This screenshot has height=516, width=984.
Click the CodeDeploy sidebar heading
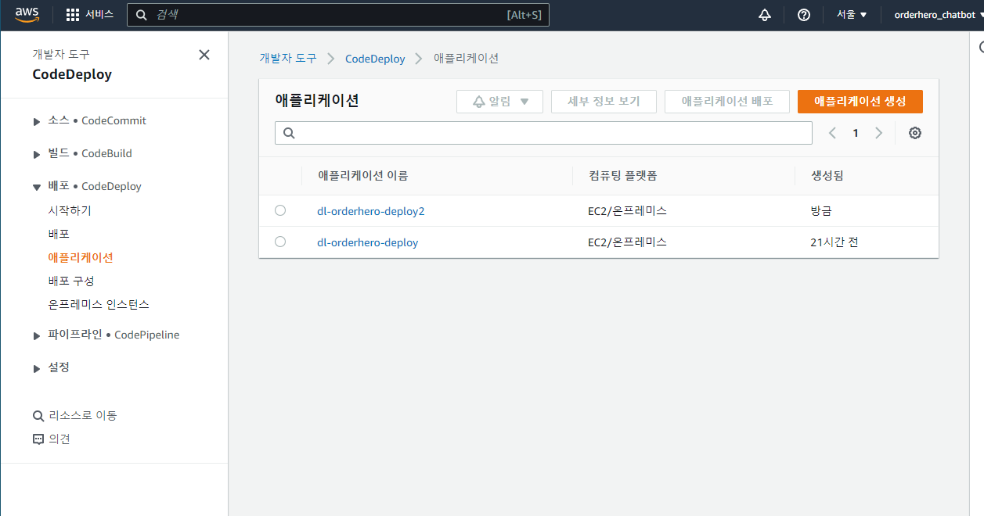click(72, 75)
